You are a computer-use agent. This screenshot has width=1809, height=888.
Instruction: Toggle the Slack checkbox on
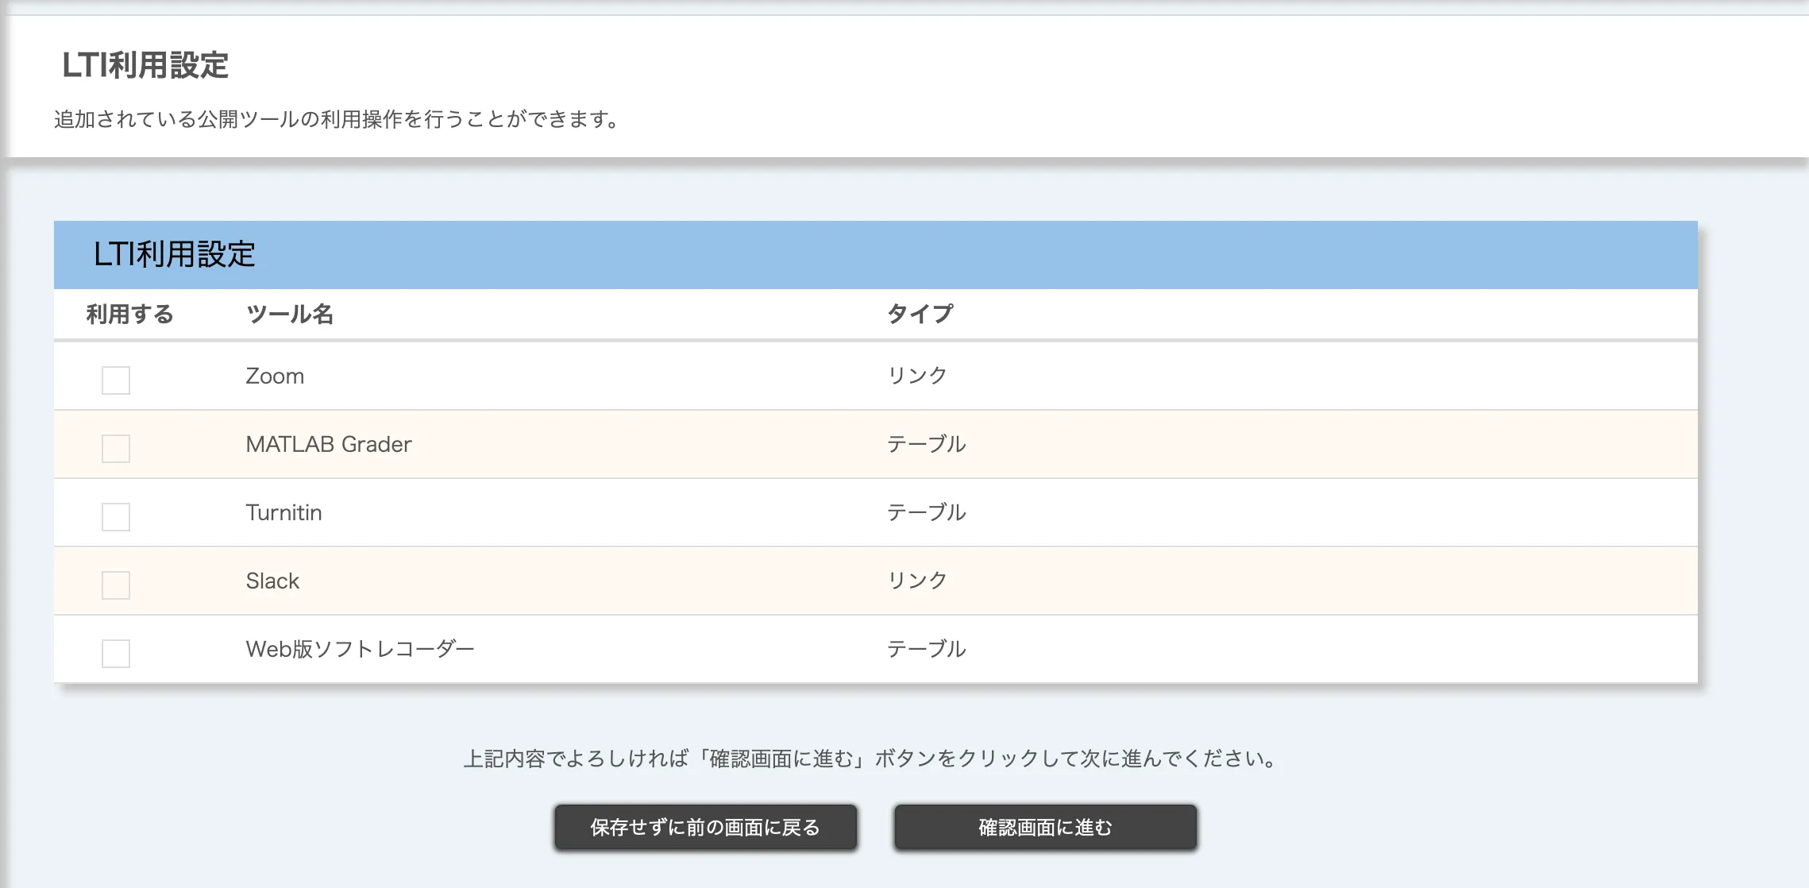pos(116,585)
